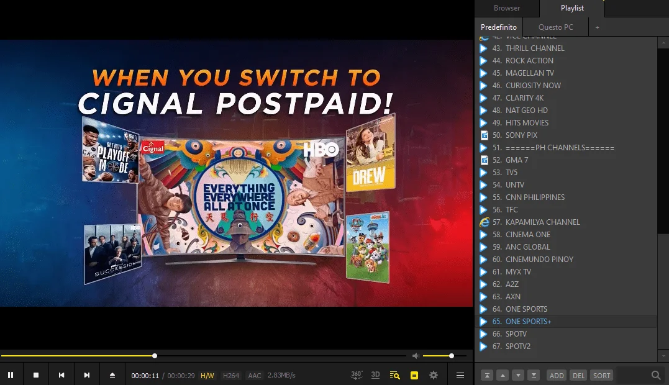
Task: Pause the video playback
Action: 11,375
